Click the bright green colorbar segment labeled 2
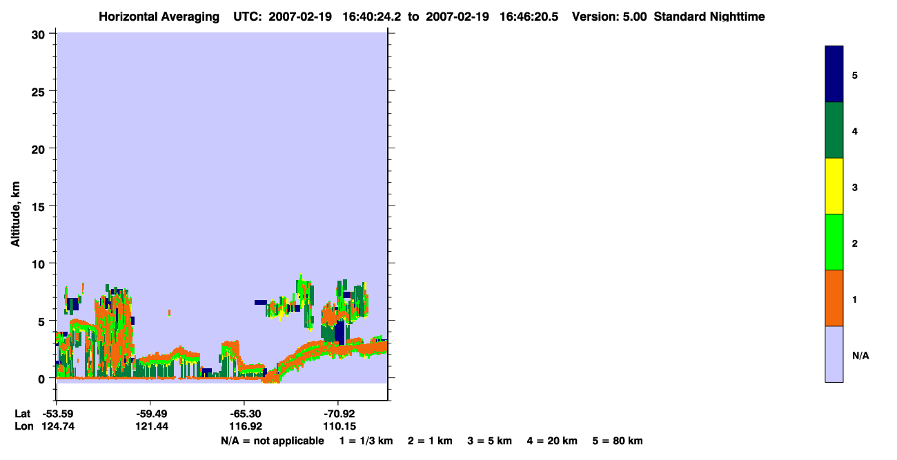This screenshot has height=460, width=897. point(834,242)
